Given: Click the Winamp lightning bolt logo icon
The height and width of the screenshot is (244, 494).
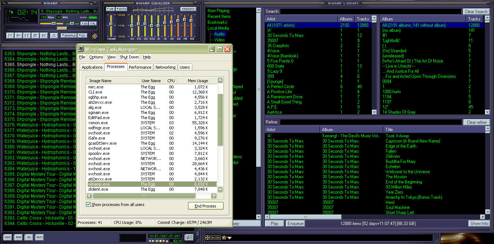Looking at the screenshot, I should (94, 36).
